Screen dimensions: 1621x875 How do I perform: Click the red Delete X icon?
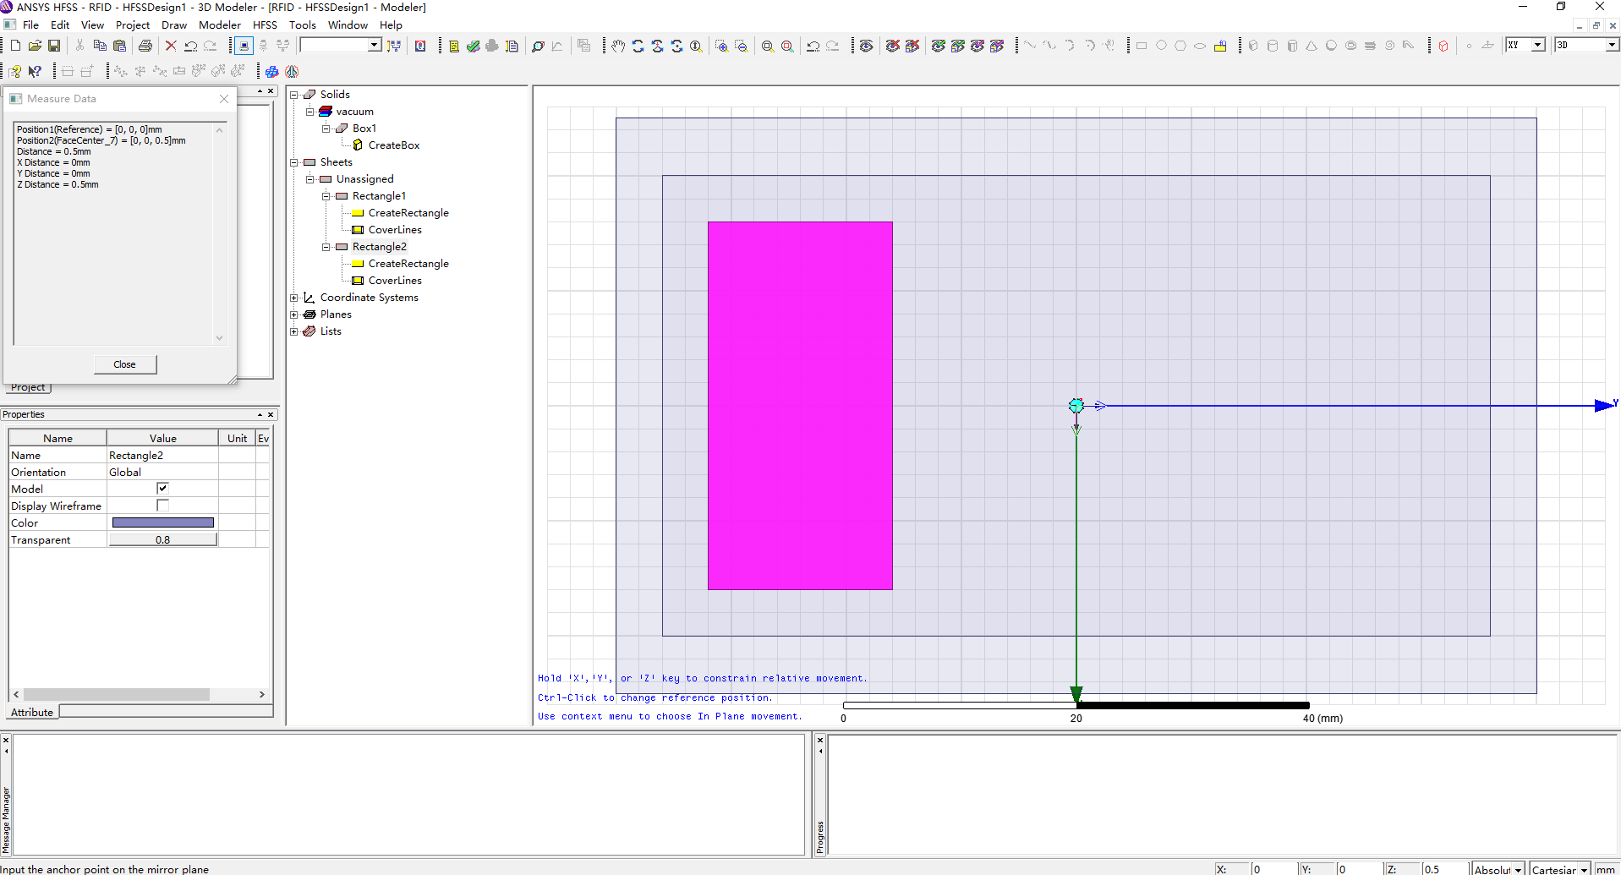point(171,46)
